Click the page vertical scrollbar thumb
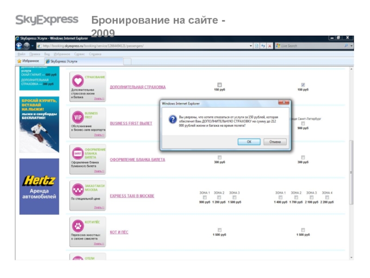Viewport: 370px width, 278px height. tap(351, 172)
